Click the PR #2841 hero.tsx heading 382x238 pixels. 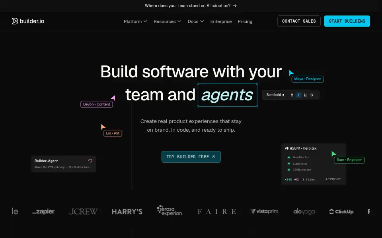coord(301,148)
